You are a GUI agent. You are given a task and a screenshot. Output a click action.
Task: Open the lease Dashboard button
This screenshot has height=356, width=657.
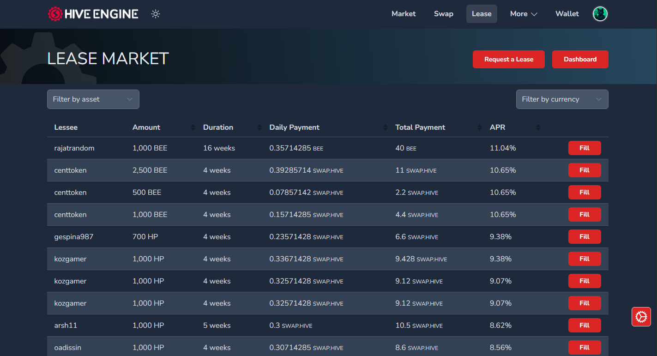point(580,59)
